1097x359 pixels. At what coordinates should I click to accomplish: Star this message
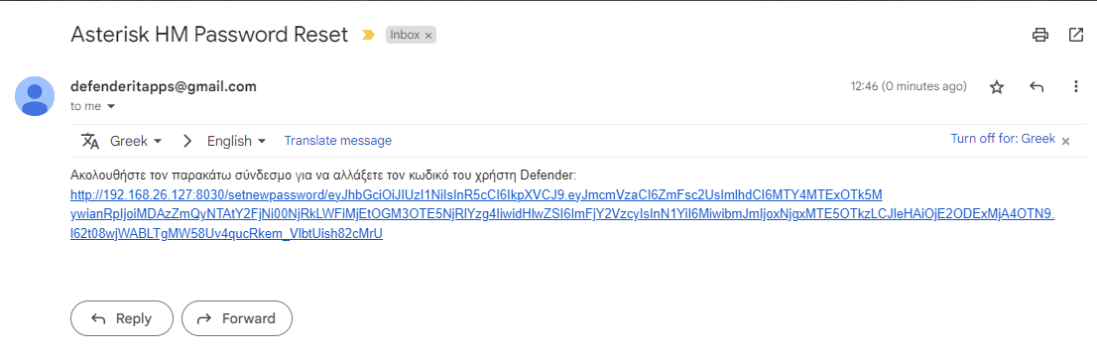[x=997, y=87]
